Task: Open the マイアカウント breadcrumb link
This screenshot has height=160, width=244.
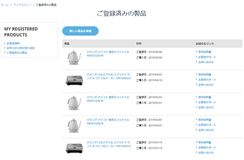Action: [22, 5]
